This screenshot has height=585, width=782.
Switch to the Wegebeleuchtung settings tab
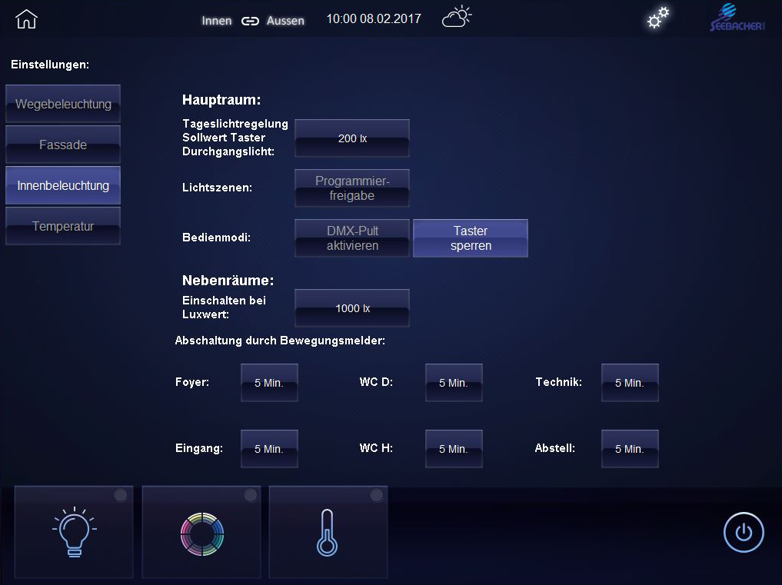63,104
